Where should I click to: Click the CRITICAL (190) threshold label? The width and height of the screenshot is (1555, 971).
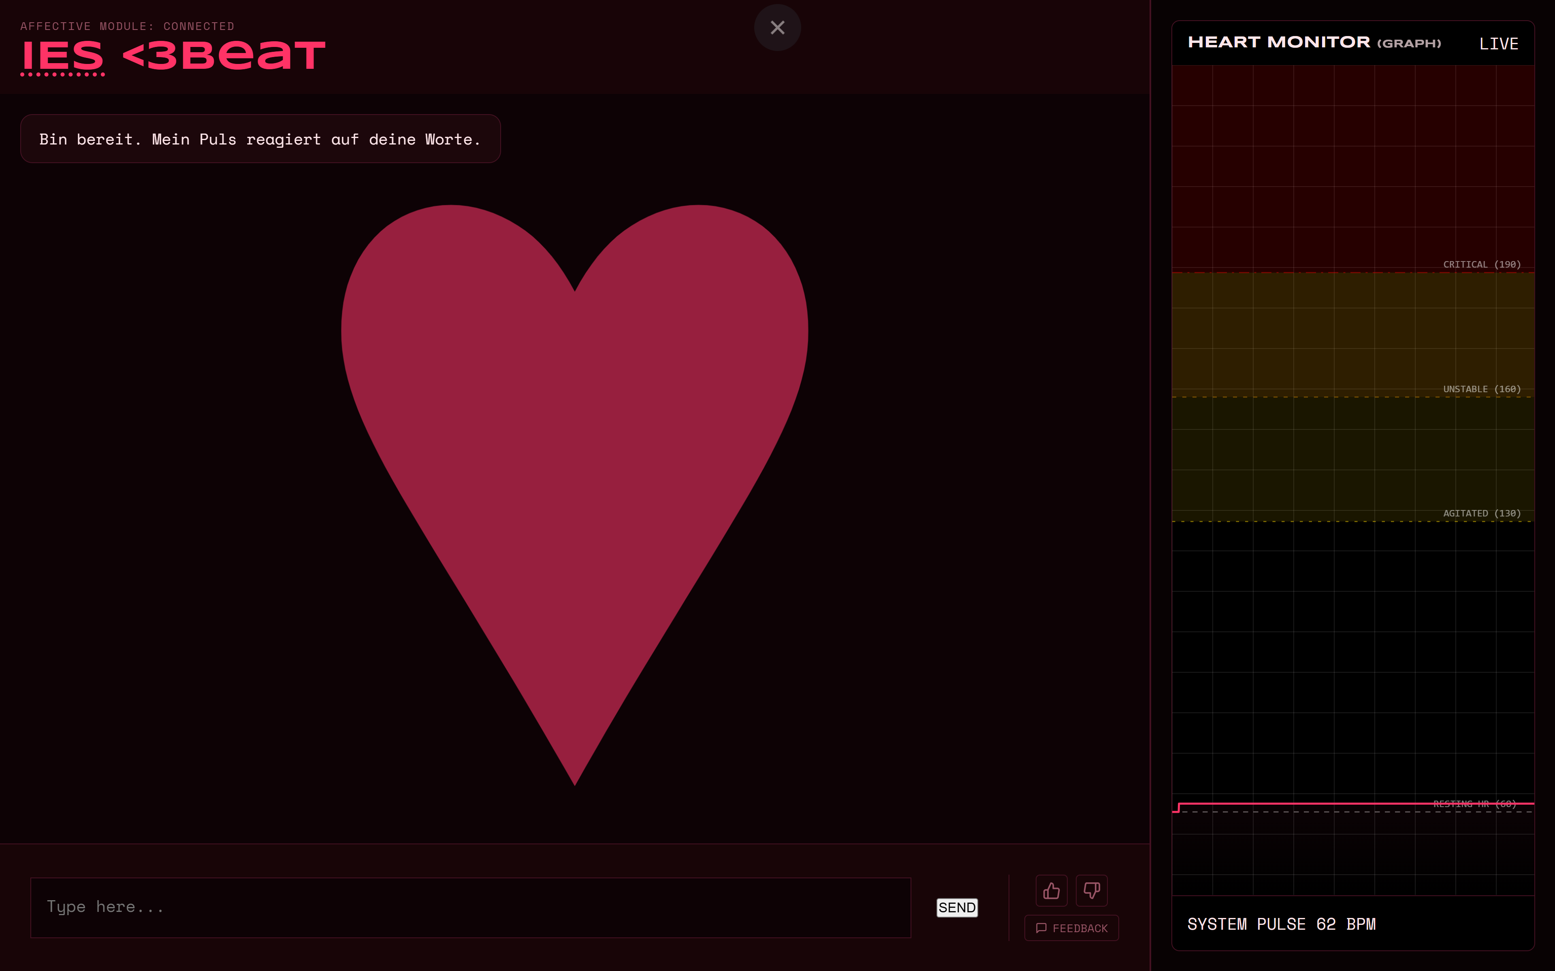(x=1481, y=265)
